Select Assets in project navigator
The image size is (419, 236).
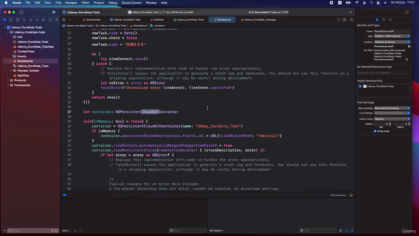point(22,56)
